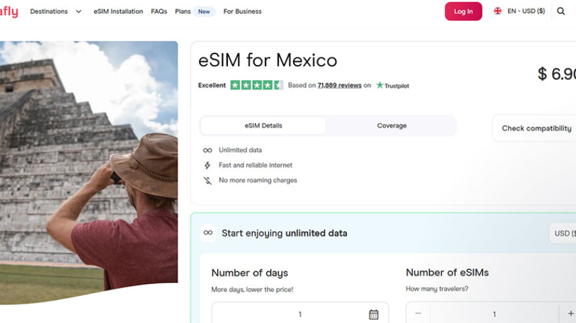Open the FAQs page

click(159, 11)
